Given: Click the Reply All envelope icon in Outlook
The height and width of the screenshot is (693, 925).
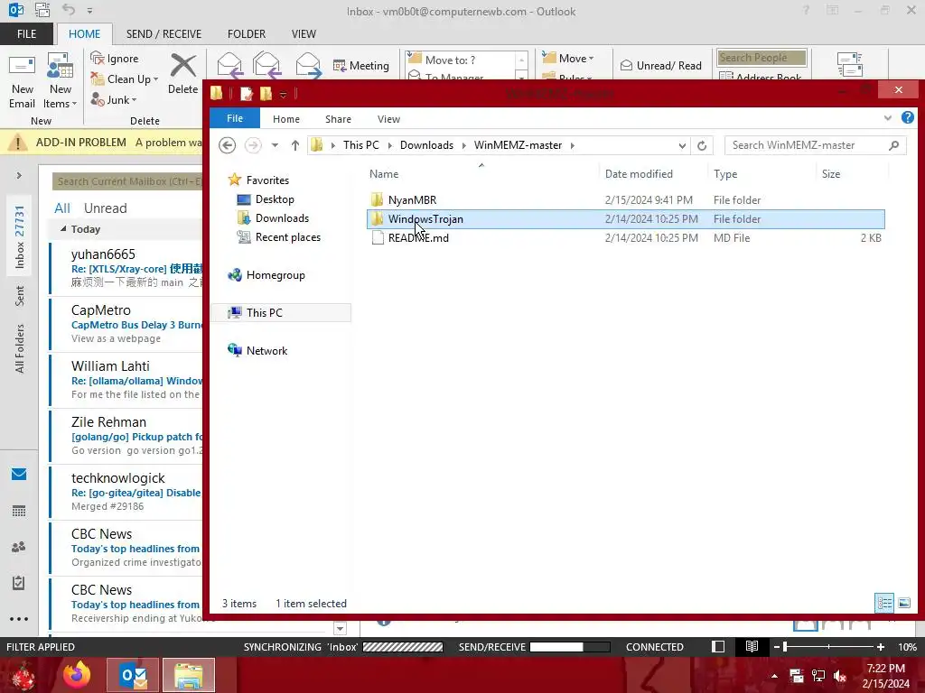Looking at the screenshot, I should pyautogui.click(x=266, y=65).
